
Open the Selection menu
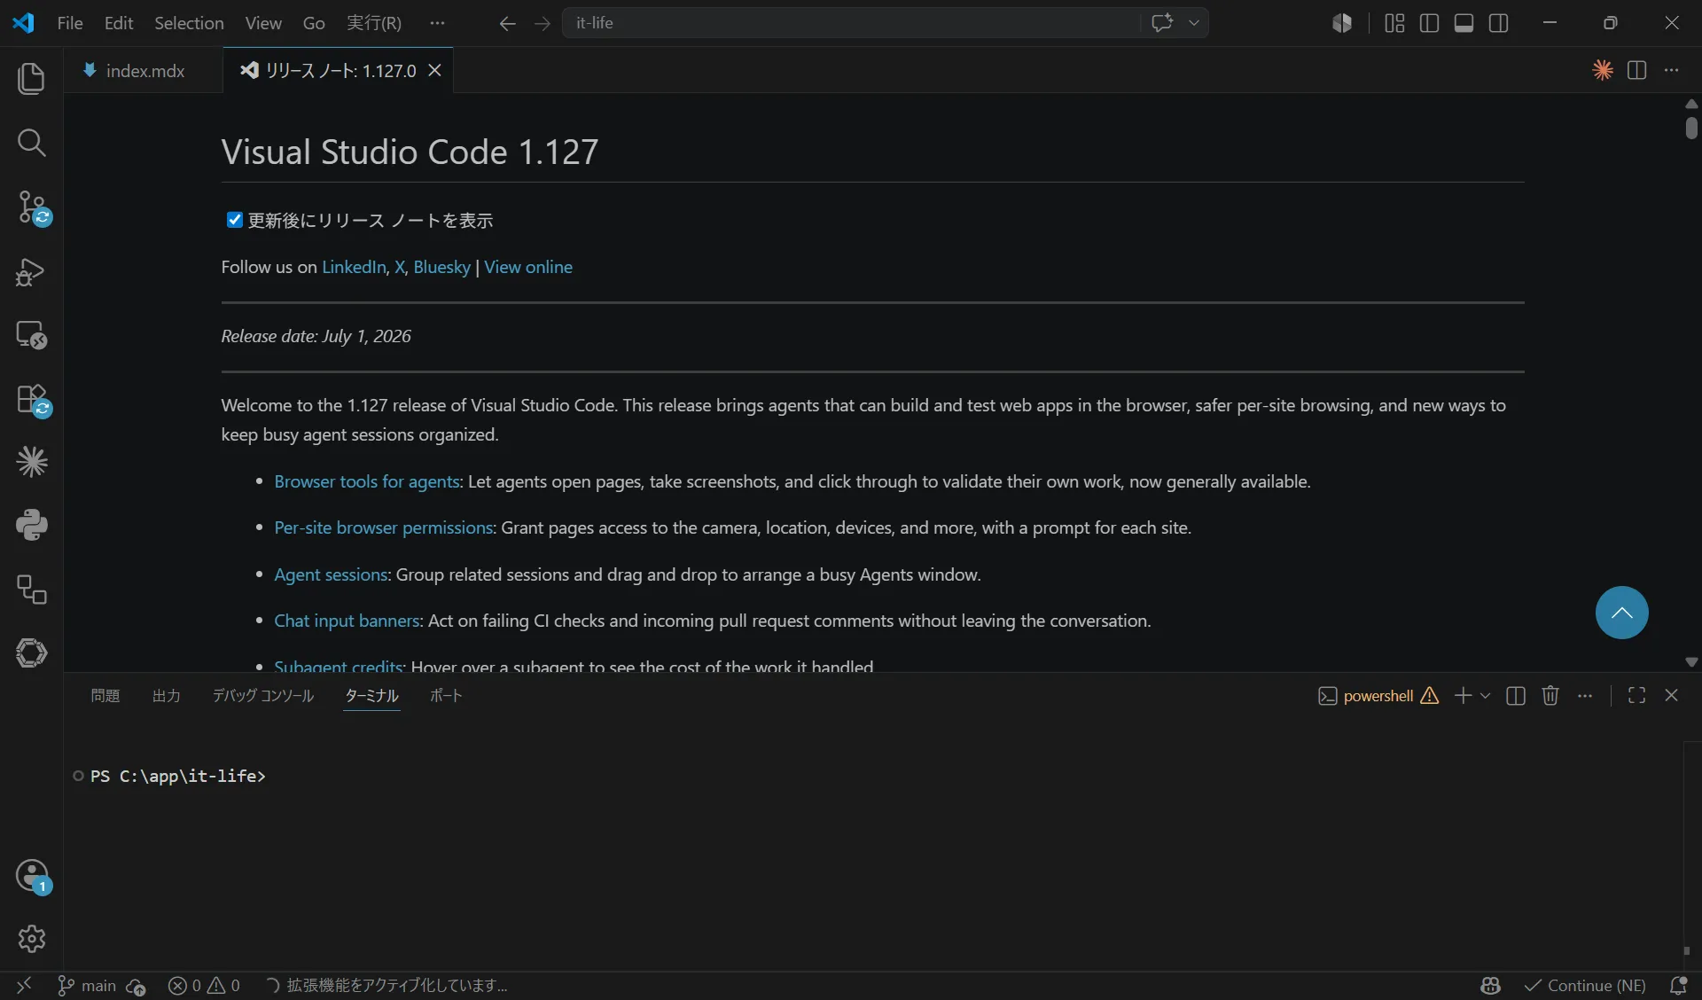coord(189,23)
